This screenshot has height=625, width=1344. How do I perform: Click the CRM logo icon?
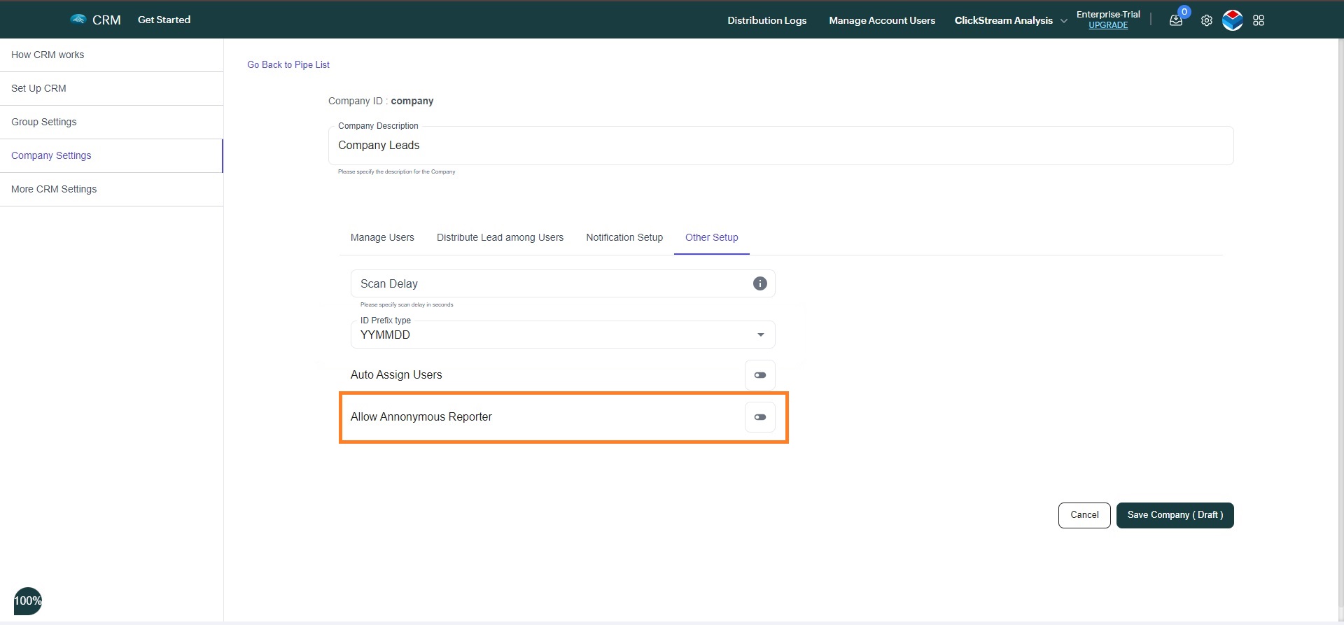(x=78, y=20)
